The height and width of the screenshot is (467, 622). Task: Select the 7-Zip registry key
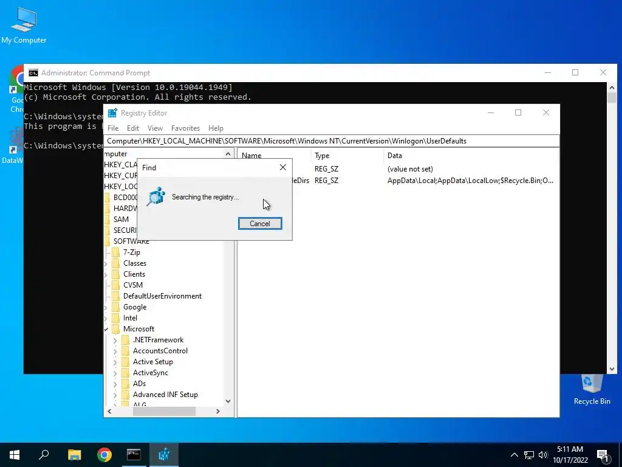131,252
